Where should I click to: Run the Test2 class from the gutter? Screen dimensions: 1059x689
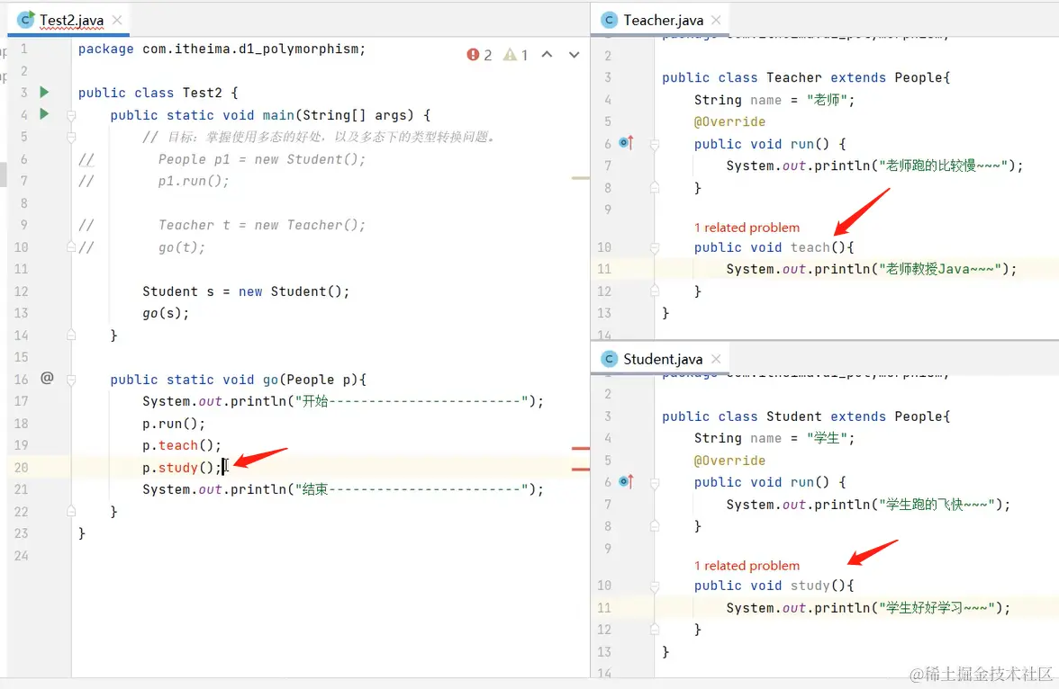[x=44, y=93]
